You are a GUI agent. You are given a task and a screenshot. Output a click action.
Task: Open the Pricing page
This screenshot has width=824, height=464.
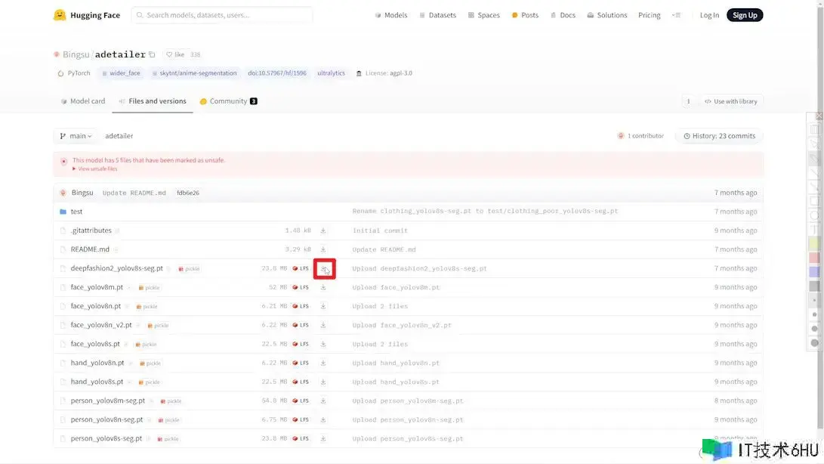650,15
